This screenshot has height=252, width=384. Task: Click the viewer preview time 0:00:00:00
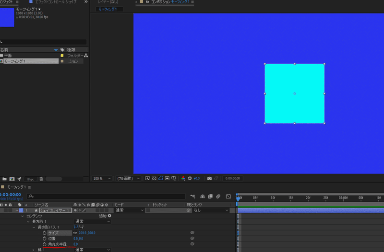(x=233, y=178)
